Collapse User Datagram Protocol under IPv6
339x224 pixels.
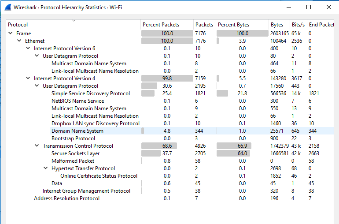37,56
